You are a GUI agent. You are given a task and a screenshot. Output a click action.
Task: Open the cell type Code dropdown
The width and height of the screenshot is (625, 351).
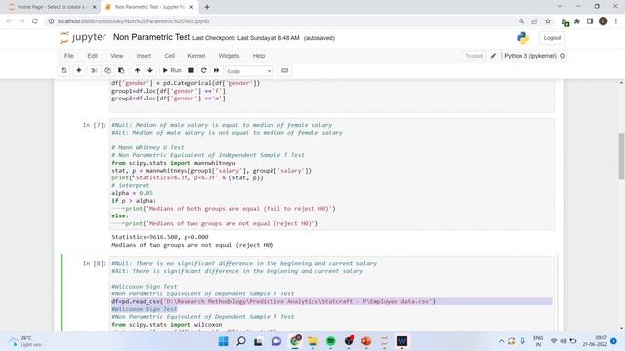(x=249, y=71)
